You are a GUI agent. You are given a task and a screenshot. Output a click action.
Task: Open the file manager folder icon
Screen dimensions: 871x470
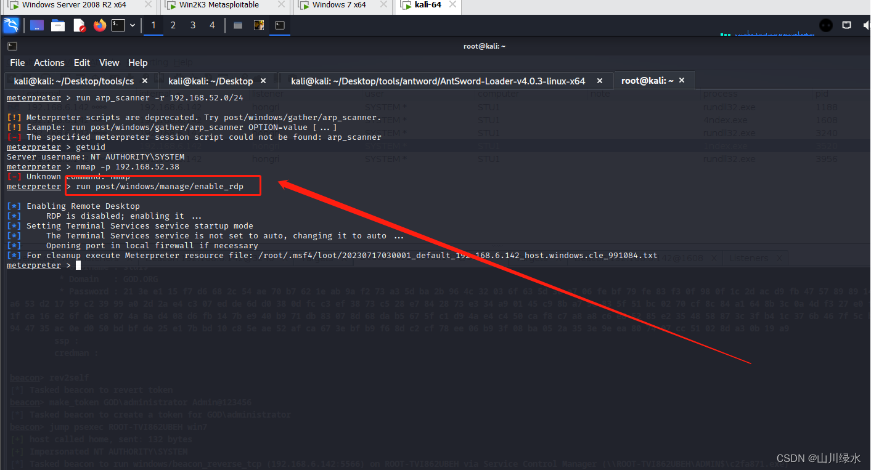58,25
